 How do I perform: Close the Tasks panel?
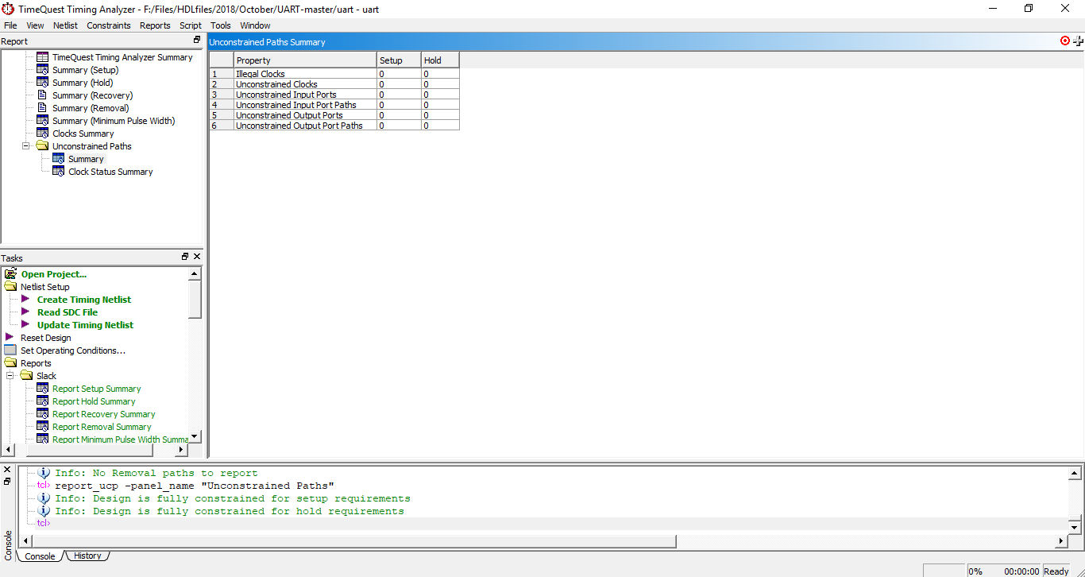[x=197, y=257]
